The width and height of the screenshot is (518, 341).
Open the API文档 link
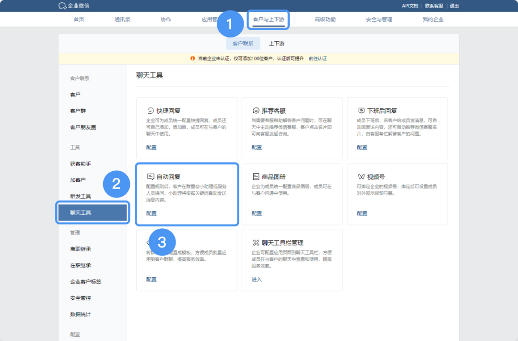point(410,6)
